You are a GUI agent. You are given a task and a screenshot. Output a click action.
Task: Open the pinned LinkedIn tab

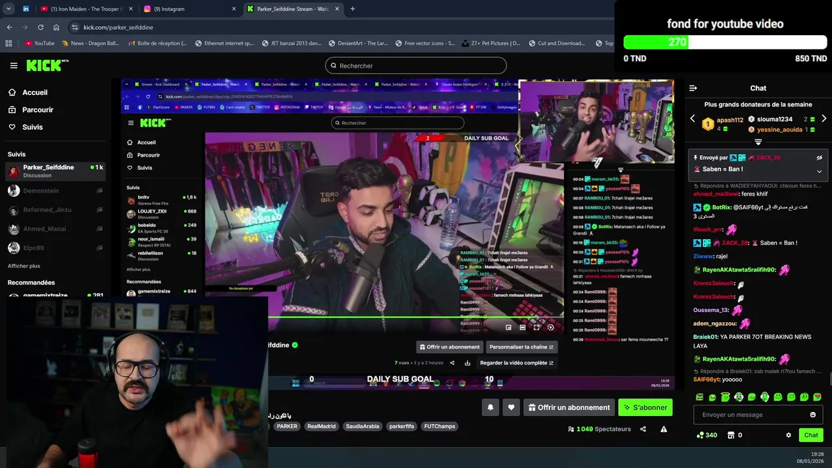pos(25,9)
